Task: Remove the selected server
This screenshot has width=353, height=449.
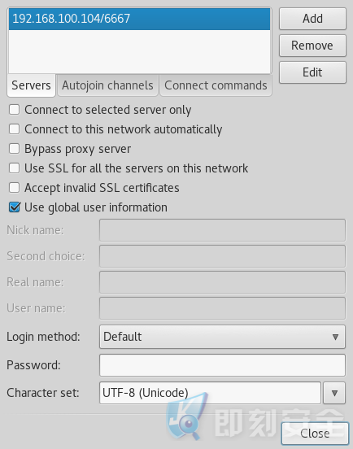Action: click(x=312, y=46)
